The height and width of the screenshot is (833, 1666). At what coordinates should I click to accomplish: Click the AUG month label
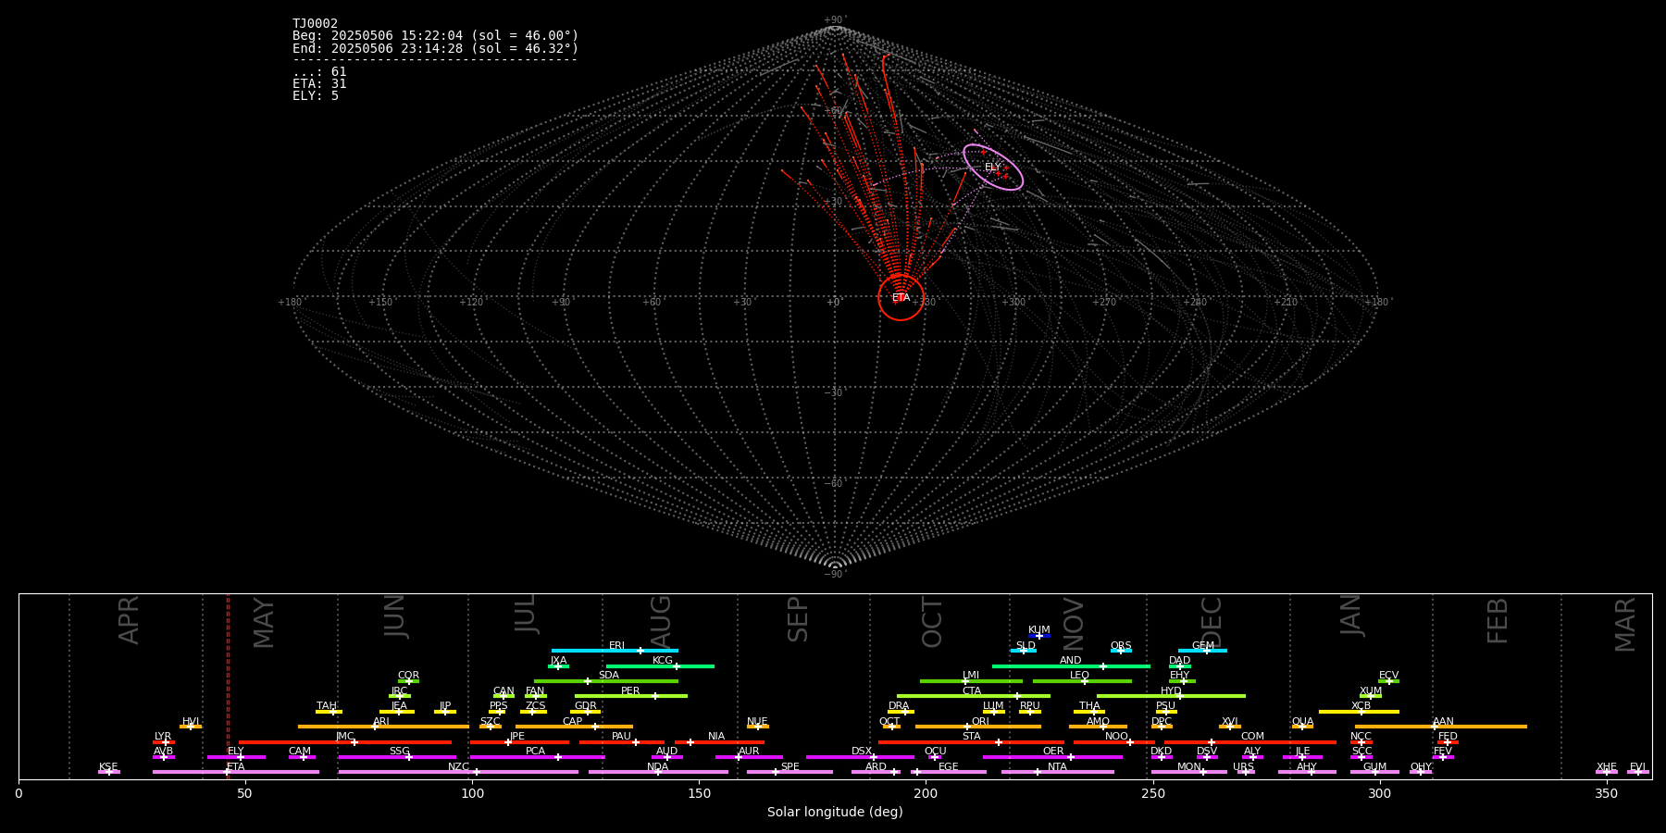pos(661,621)
